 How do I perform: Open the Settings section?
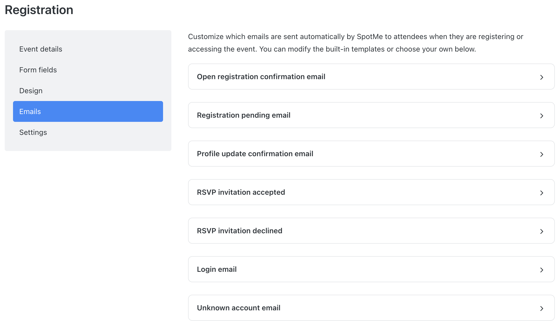[33, 132]
